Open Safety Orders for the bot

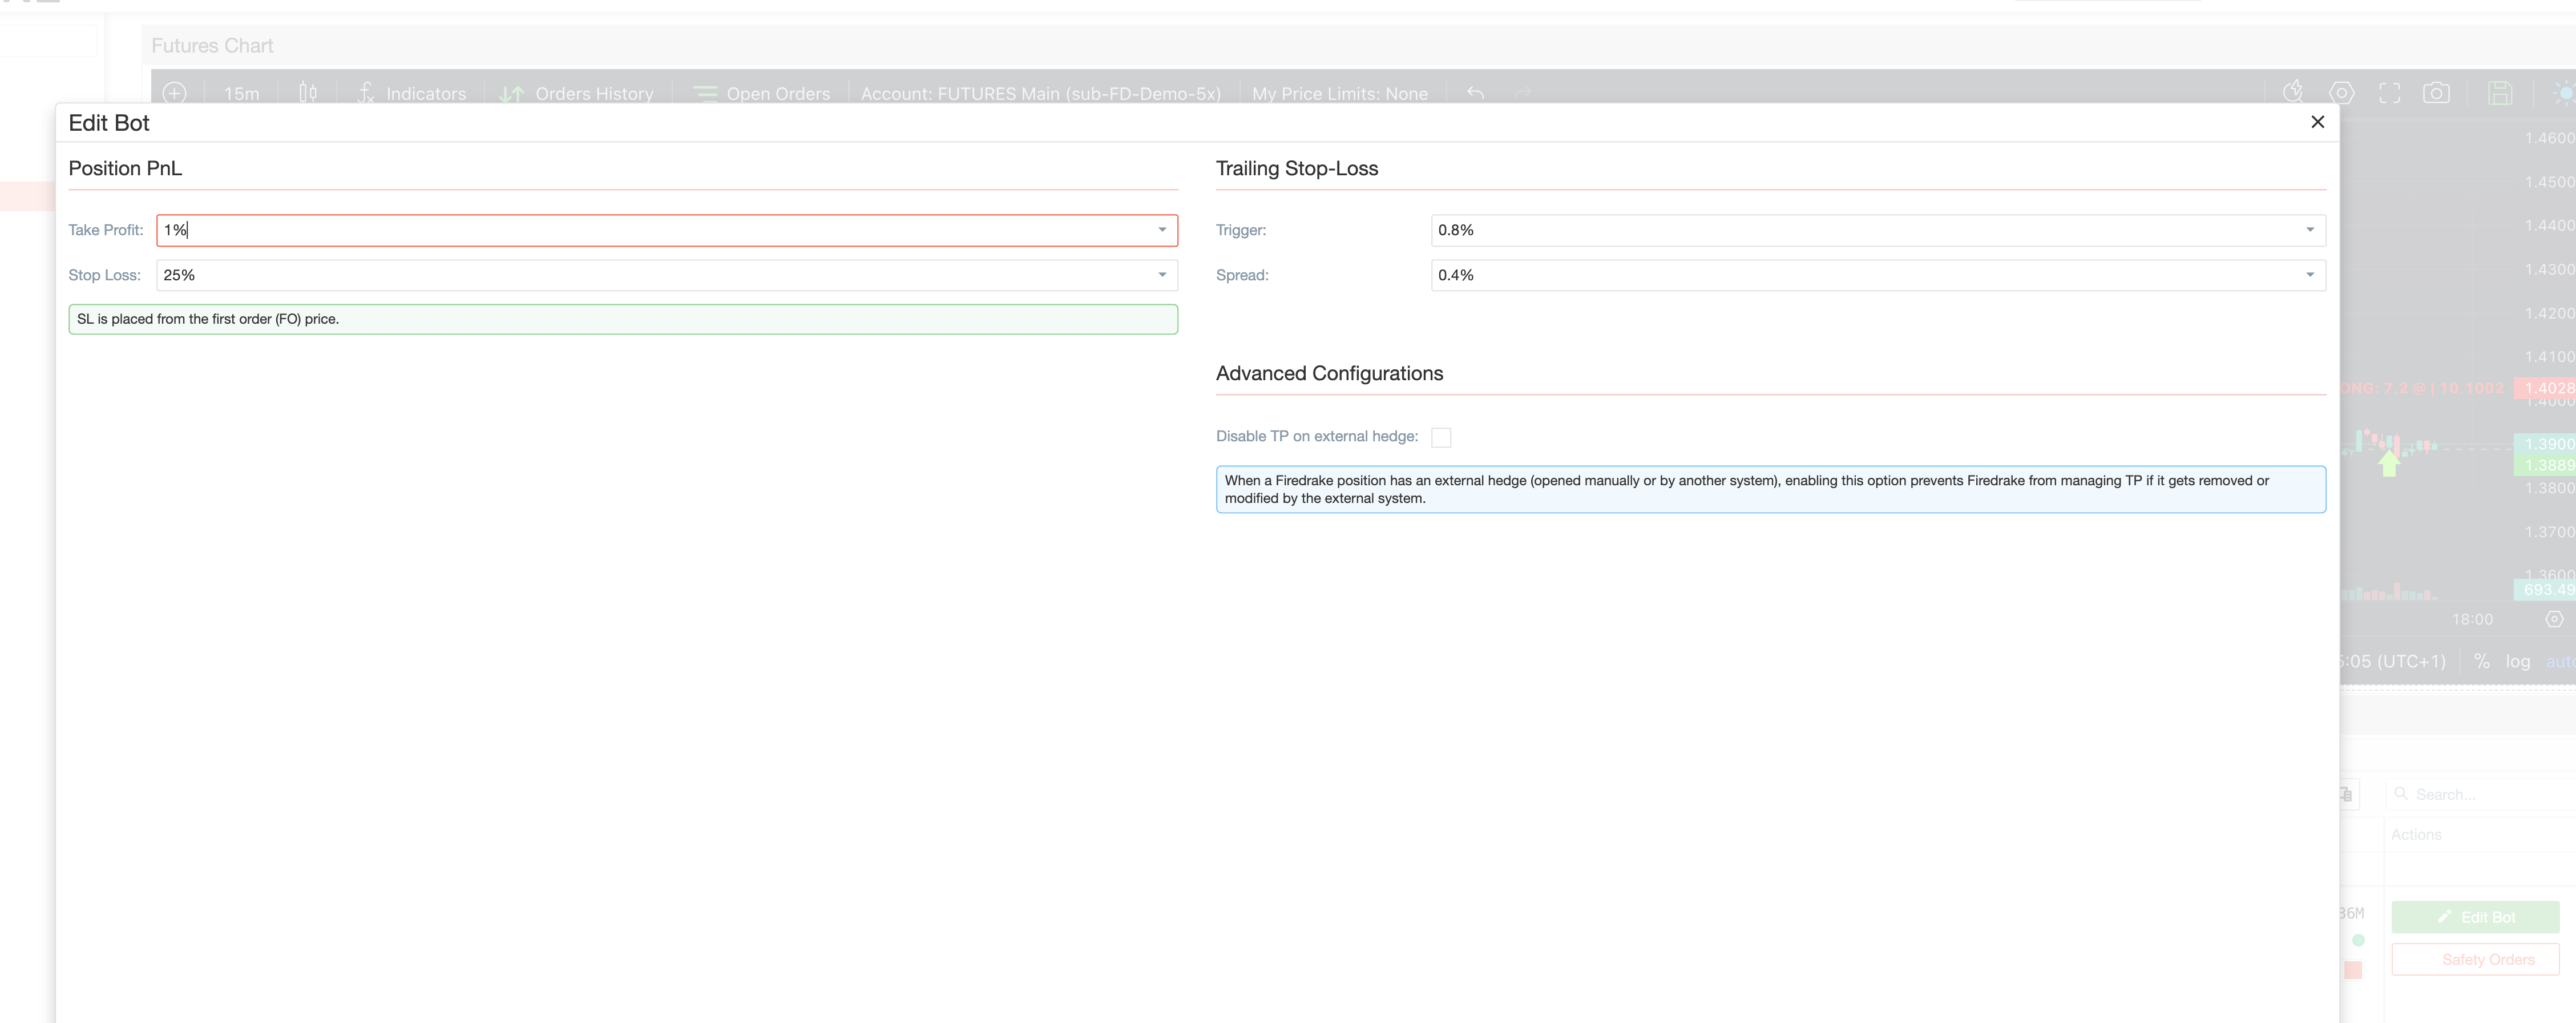click(x=2475, y=959)
